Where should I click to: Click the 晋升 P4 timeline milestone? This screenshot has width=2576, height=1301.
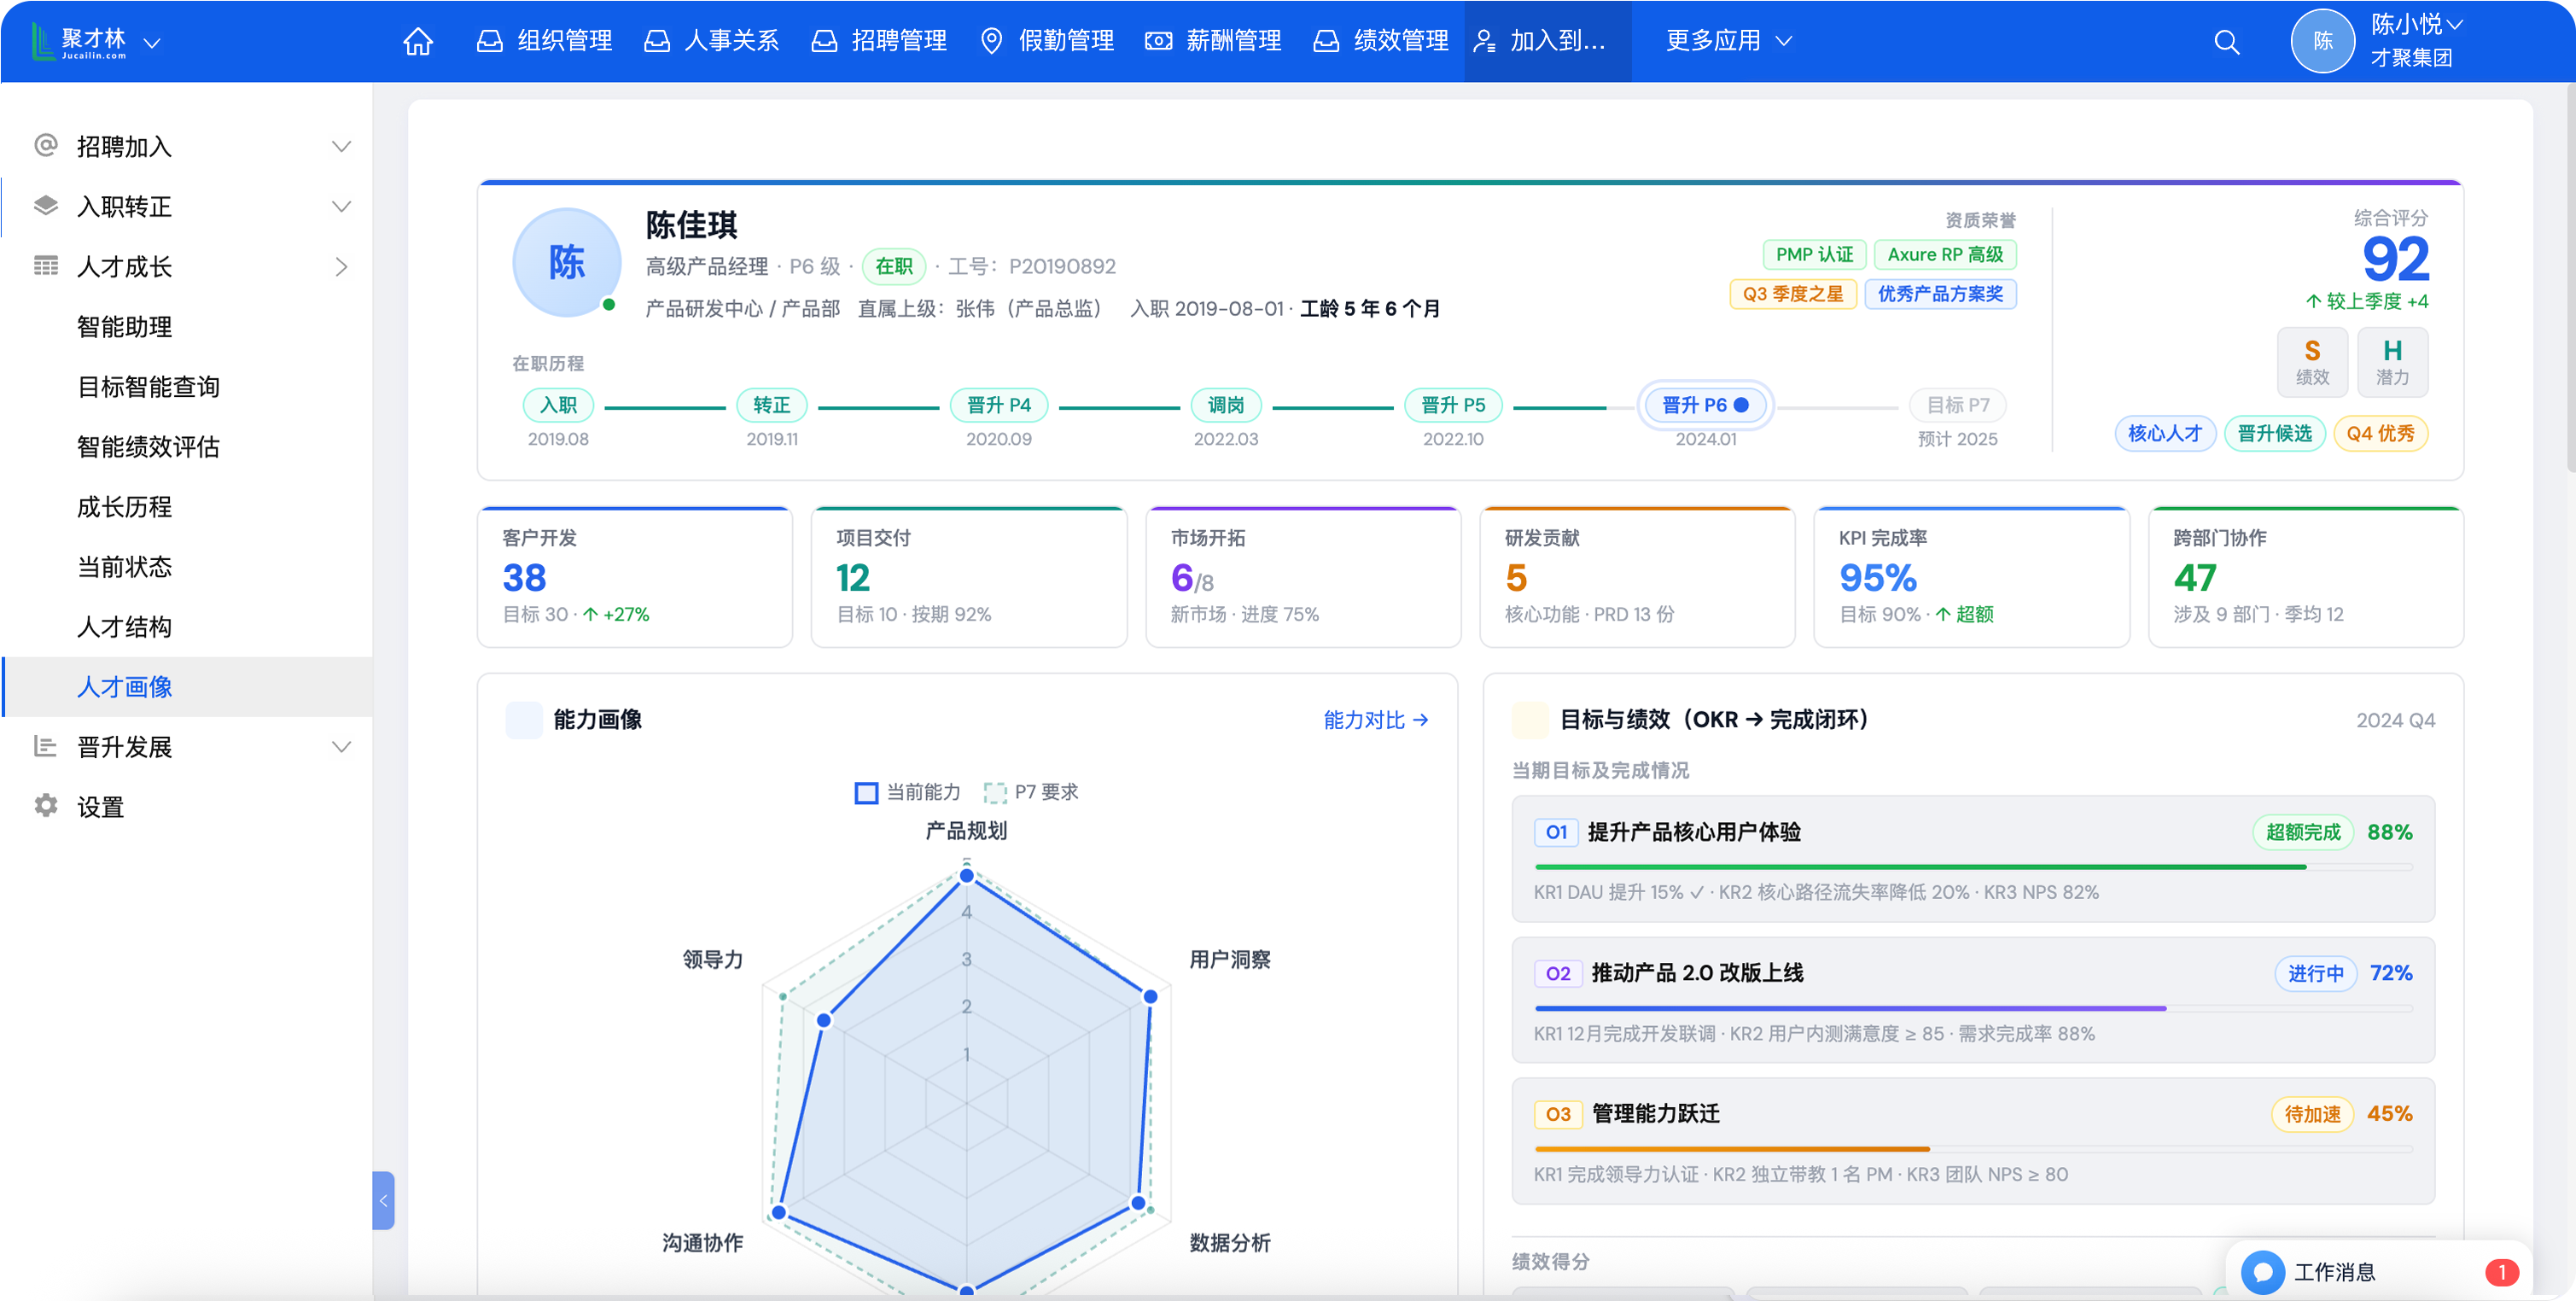tap(998, 405)
